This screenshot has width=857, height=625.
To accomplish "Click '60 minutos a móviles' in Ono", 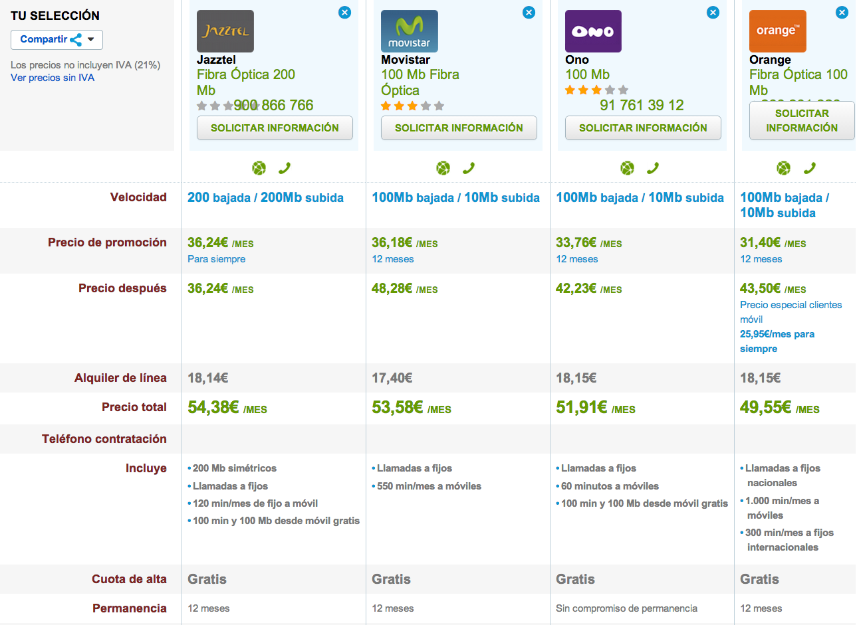I will (610, 486).
